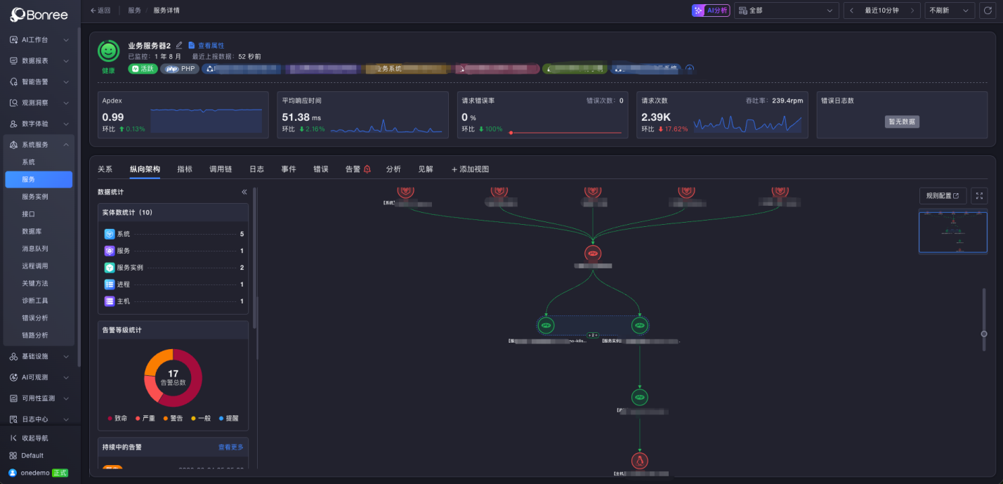Open the 全部 filter dropdown
This screenshot has width=1003, height=484.
[787, 11]
